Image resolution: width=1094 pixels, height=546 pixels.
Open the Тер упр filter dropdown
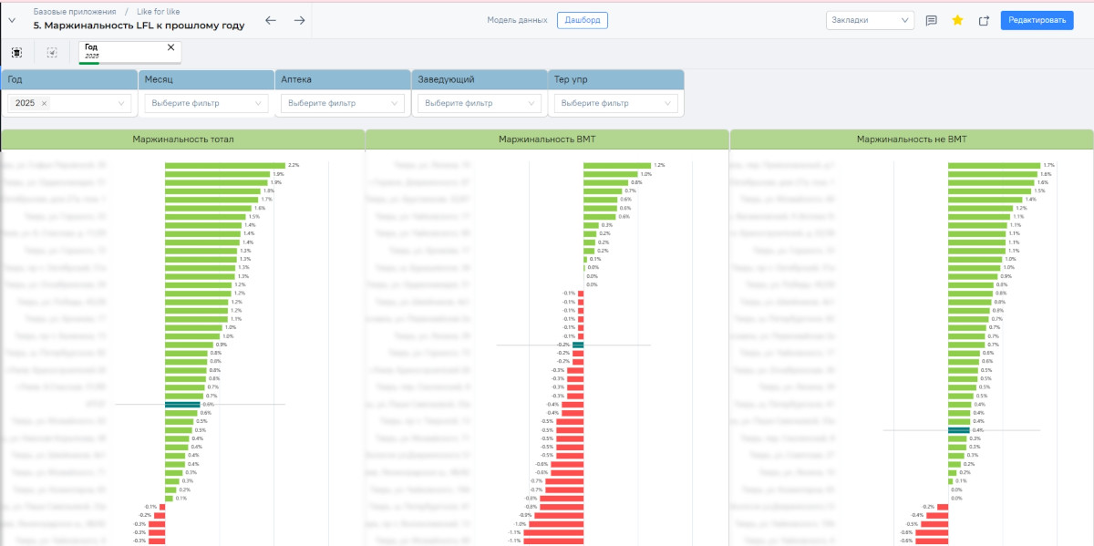point(616,104)
